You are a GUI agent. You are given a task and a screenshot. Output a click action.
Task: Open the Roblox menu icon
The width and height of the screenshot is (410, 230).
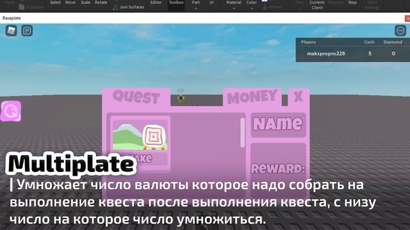coord(12,31)
